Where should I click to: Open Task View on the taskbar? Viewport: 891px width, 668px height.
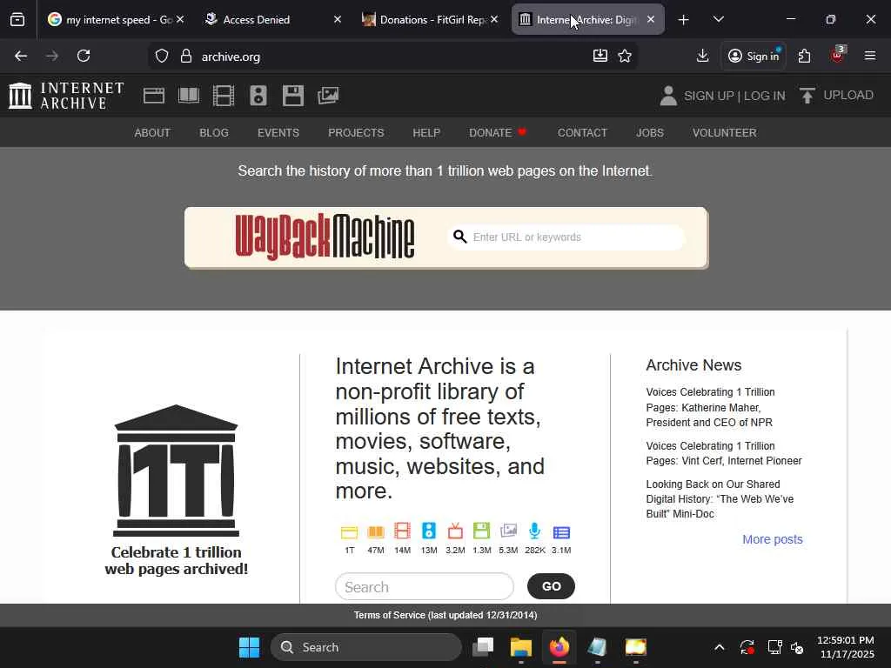coord(483,647)
